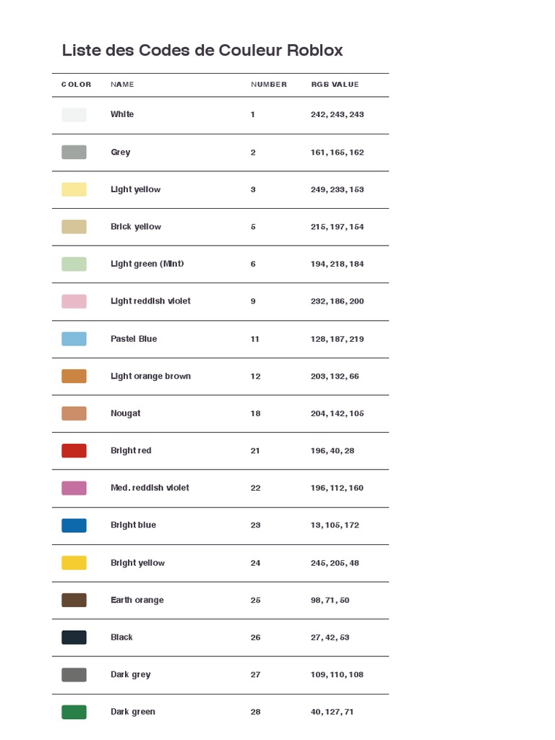Screen dimensions: 555x740
Task: Click the RGB VALUE column header
Action: [x=335, y=85]
